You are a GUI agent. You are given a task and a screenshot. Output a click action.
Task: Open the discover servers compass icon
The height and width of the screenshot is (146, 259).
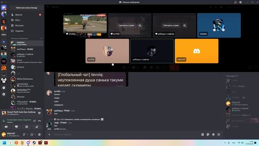tap(4, 94)
